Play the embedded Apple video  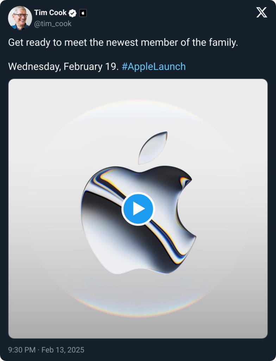(x=138, y=209)
